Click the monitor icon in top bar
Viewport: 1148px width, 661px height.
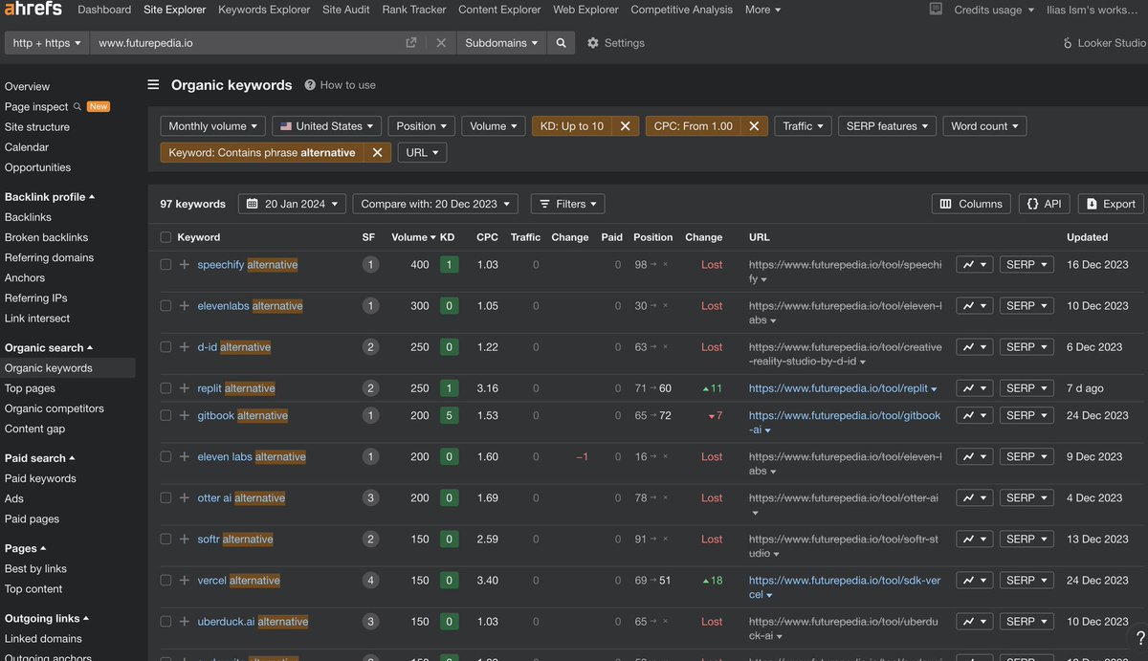935,10
